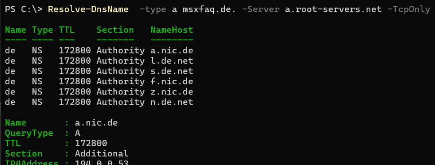This screenshot has height=165, width=435.
Task: Click the 194.0.0.53 IP address value
Action: (102, 163)
